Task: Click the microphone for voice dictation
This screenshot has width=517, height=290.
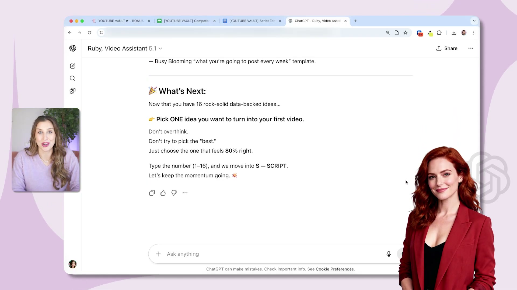Action: [389, 254]
